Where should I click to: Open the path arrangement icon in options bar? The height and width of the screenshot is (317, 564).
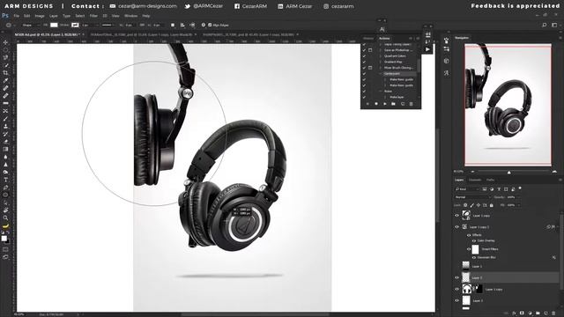pyautogui.click(x=192, y=26)
